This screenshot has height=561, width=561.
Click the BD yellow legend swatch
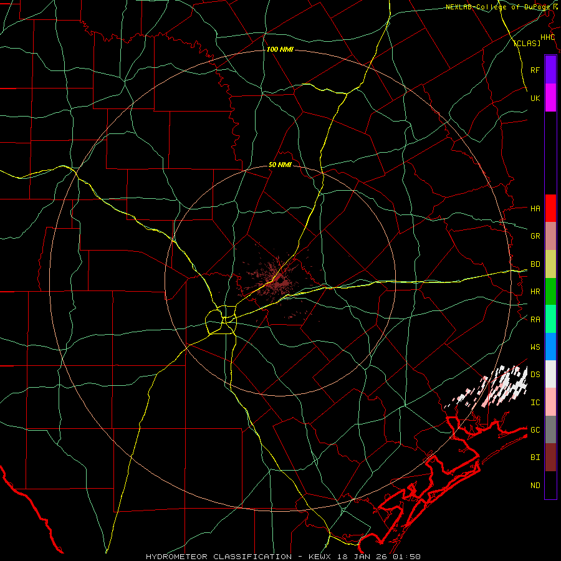(x=550, y=264)
